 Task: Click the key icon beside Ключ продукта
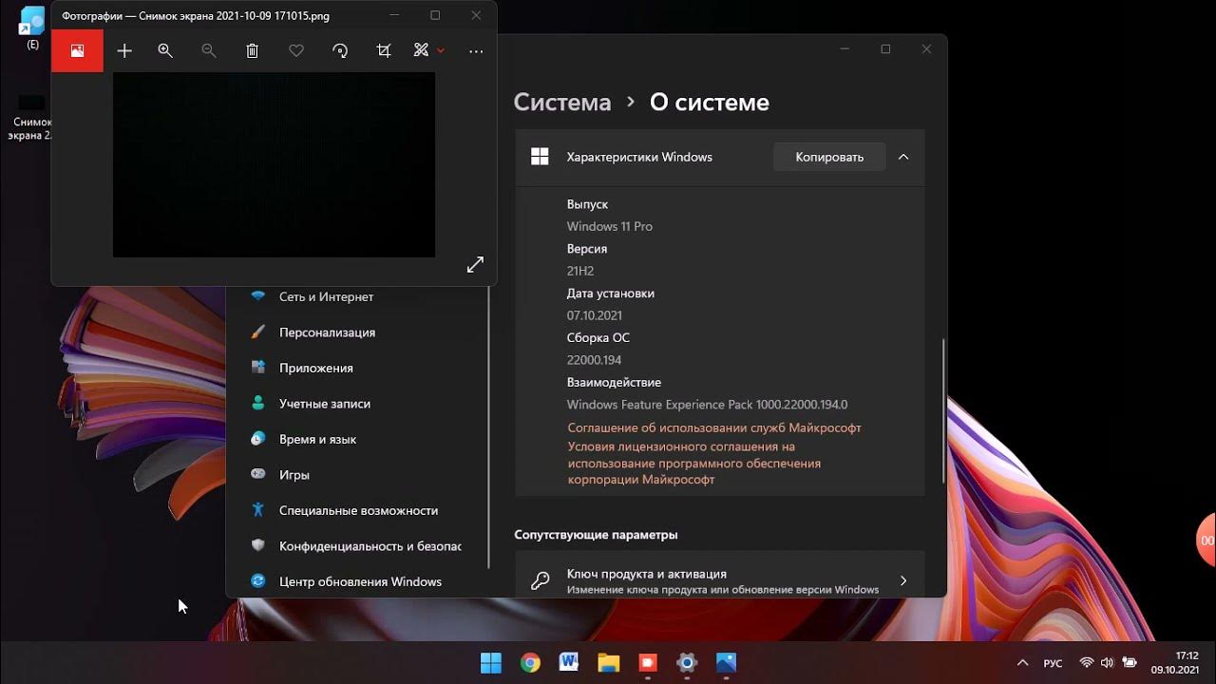(x=541, y=580)
